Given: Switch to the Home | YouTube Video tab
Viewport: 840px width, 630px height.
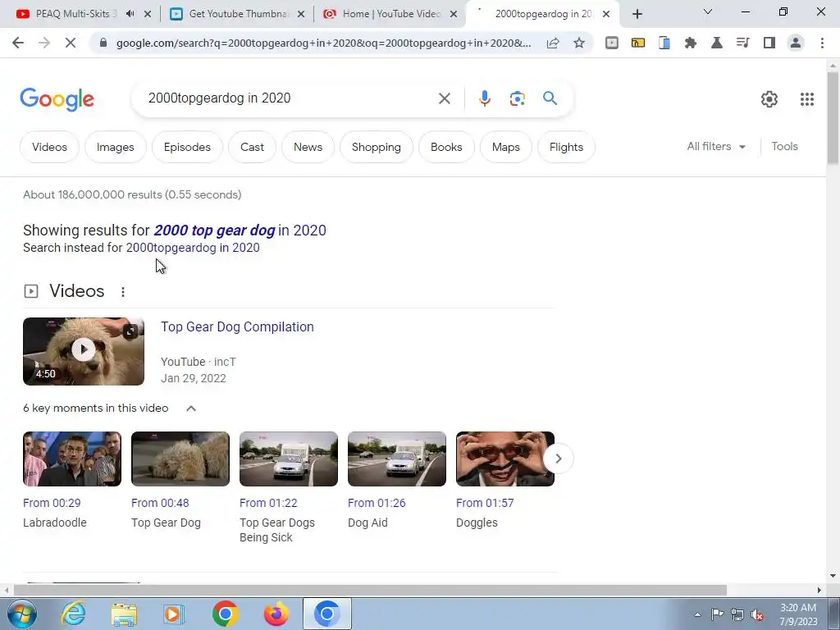Looking at the screenshot, I should [x=391, y=14].
